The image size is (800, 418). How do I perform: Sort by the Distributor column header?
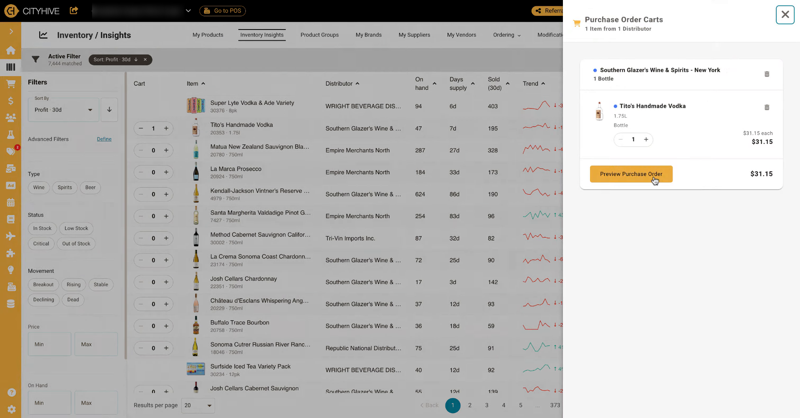[342, 84]
